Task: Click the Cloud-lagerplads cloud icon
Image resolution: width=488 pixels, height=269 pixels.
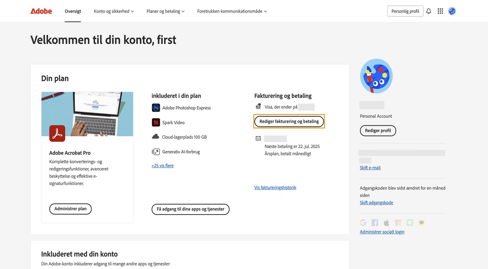Action: 156,137
